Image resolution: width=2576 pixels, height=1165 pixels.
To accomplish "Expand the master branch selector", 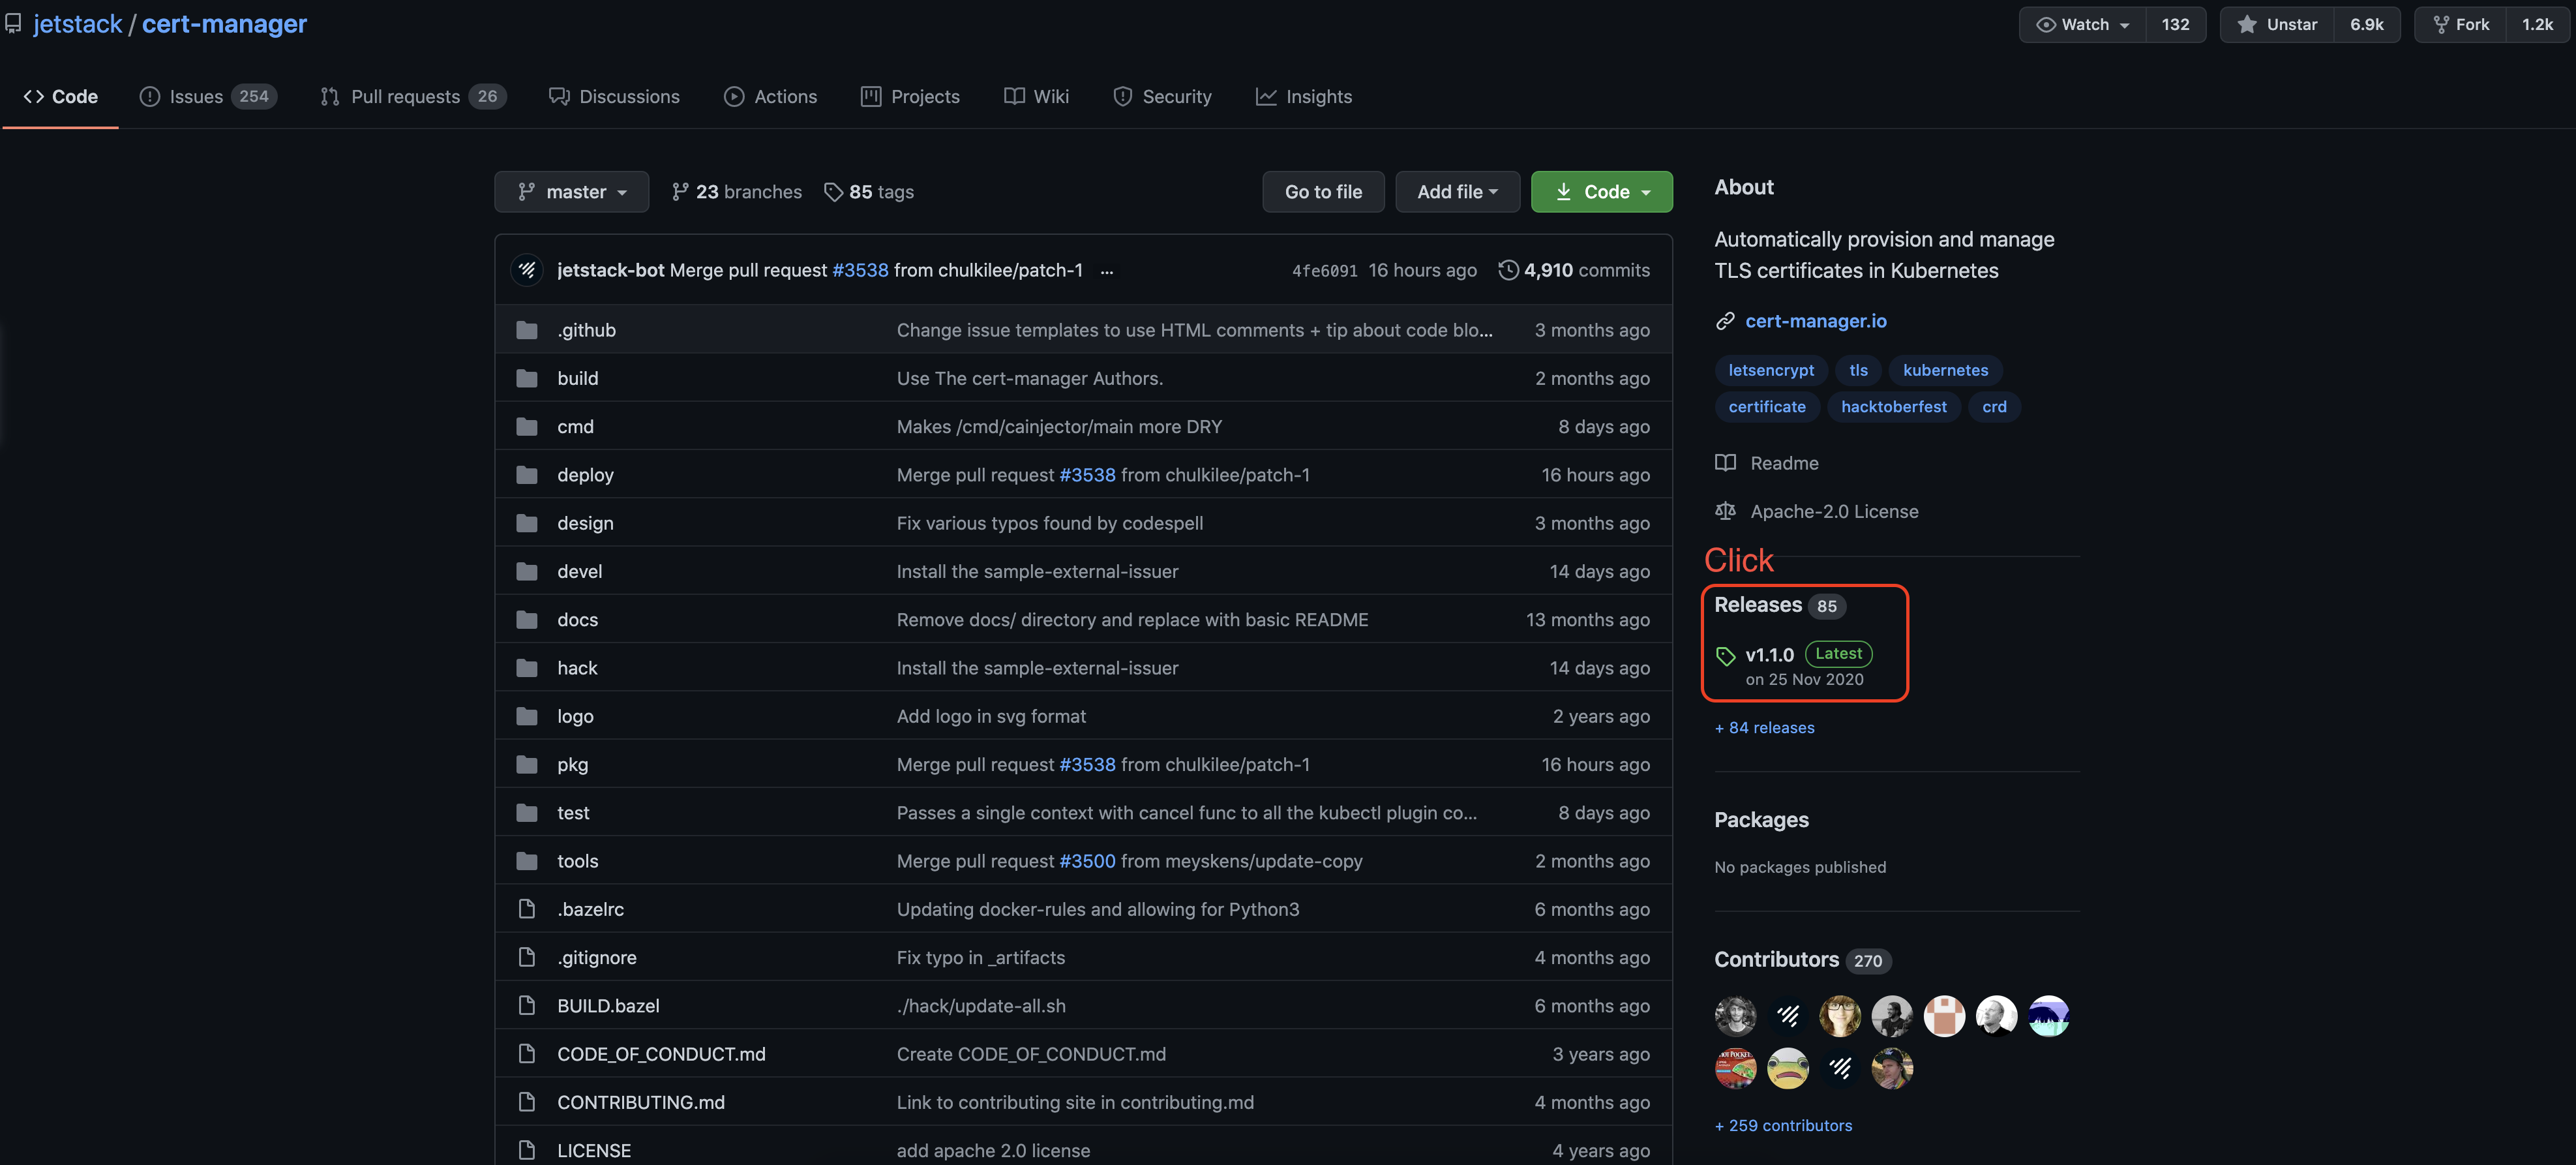I will 571,192.
